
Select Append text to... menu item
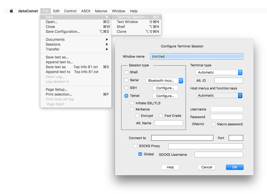[76, 62]
